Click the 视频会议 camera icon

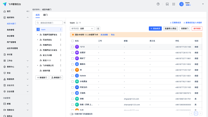pyautogui.click(x=5, y=110)
